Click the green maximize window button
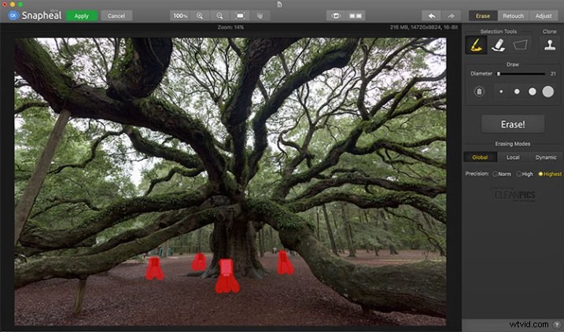 click(x=20, y=4)
